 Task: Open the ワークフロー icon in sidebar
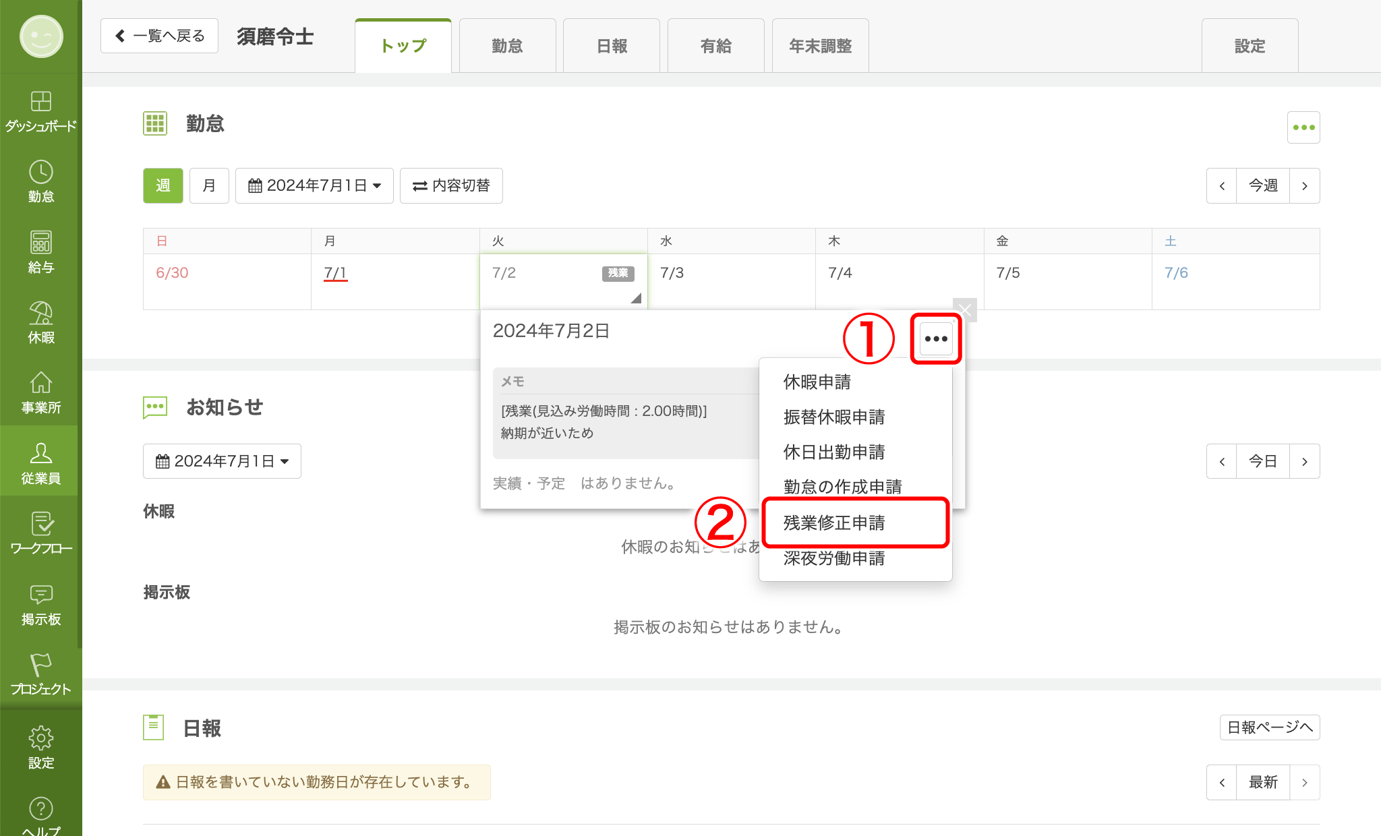[x=40, y=534]
